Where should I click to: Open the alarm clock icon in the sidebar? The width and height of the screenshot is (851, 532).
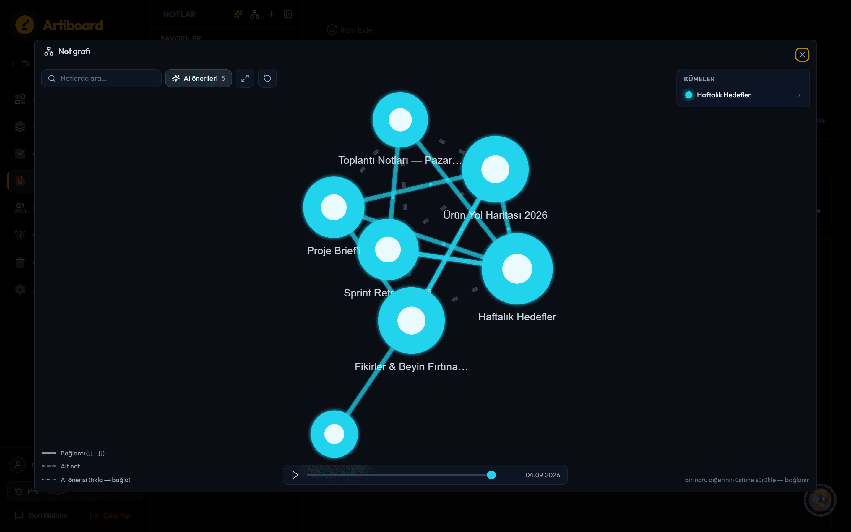coord(20,235)
